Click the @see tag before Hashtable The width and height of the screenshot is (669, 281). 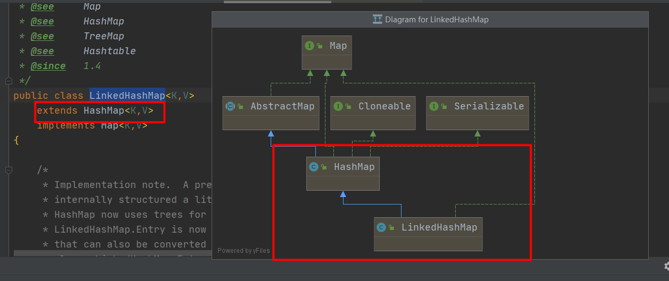tap(42, 51)
